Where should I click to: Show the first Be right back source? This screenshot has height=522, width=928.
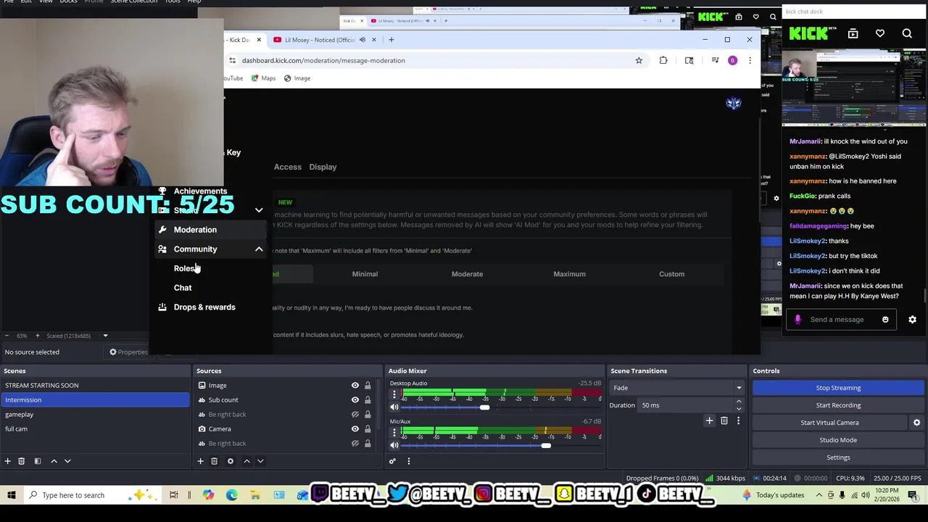click(x=355, y=415)
